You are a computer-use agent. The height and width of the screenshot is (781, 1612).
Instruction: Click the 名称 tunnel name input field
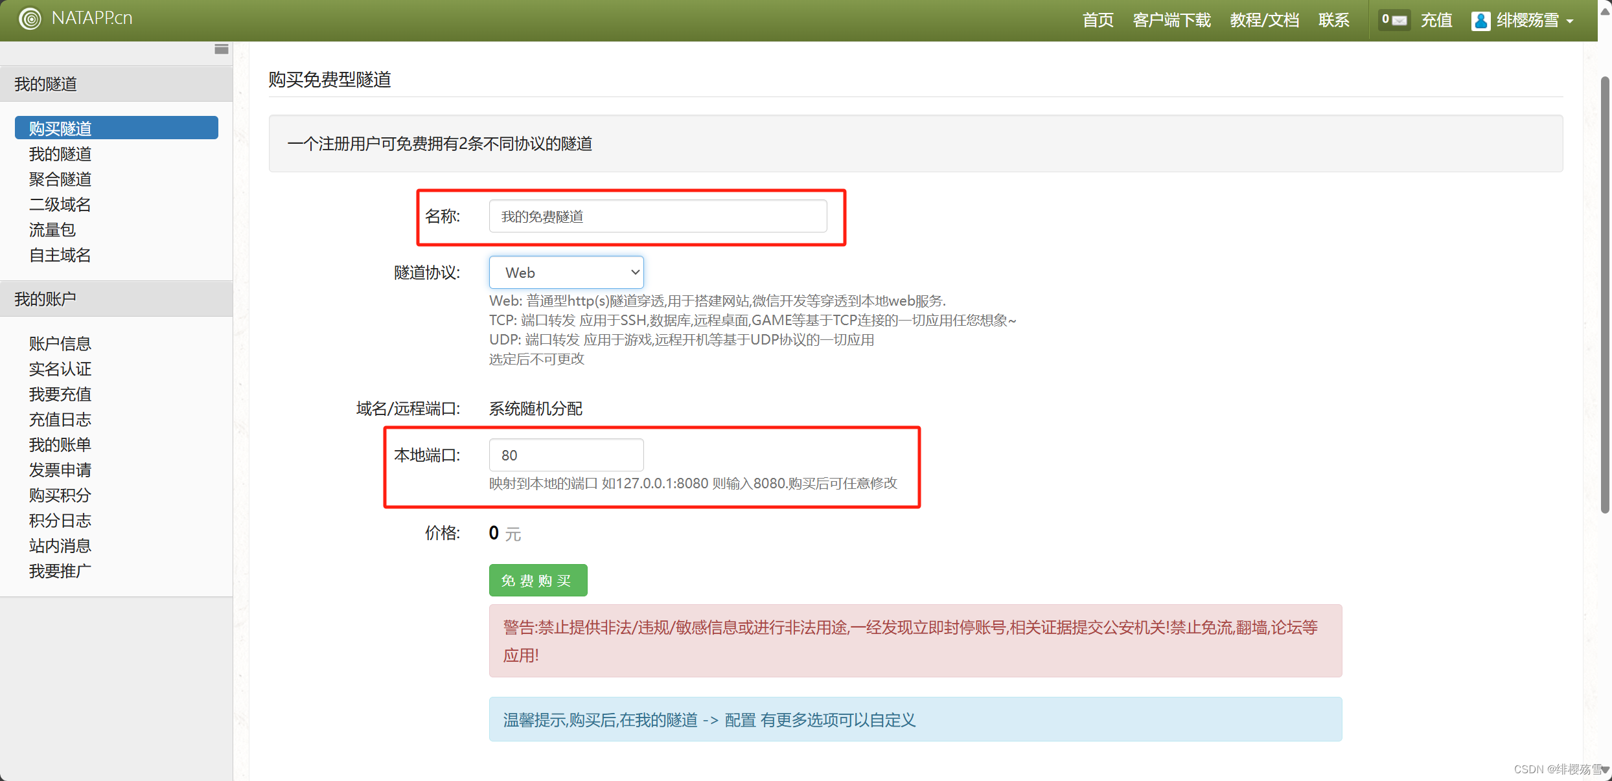657,216
